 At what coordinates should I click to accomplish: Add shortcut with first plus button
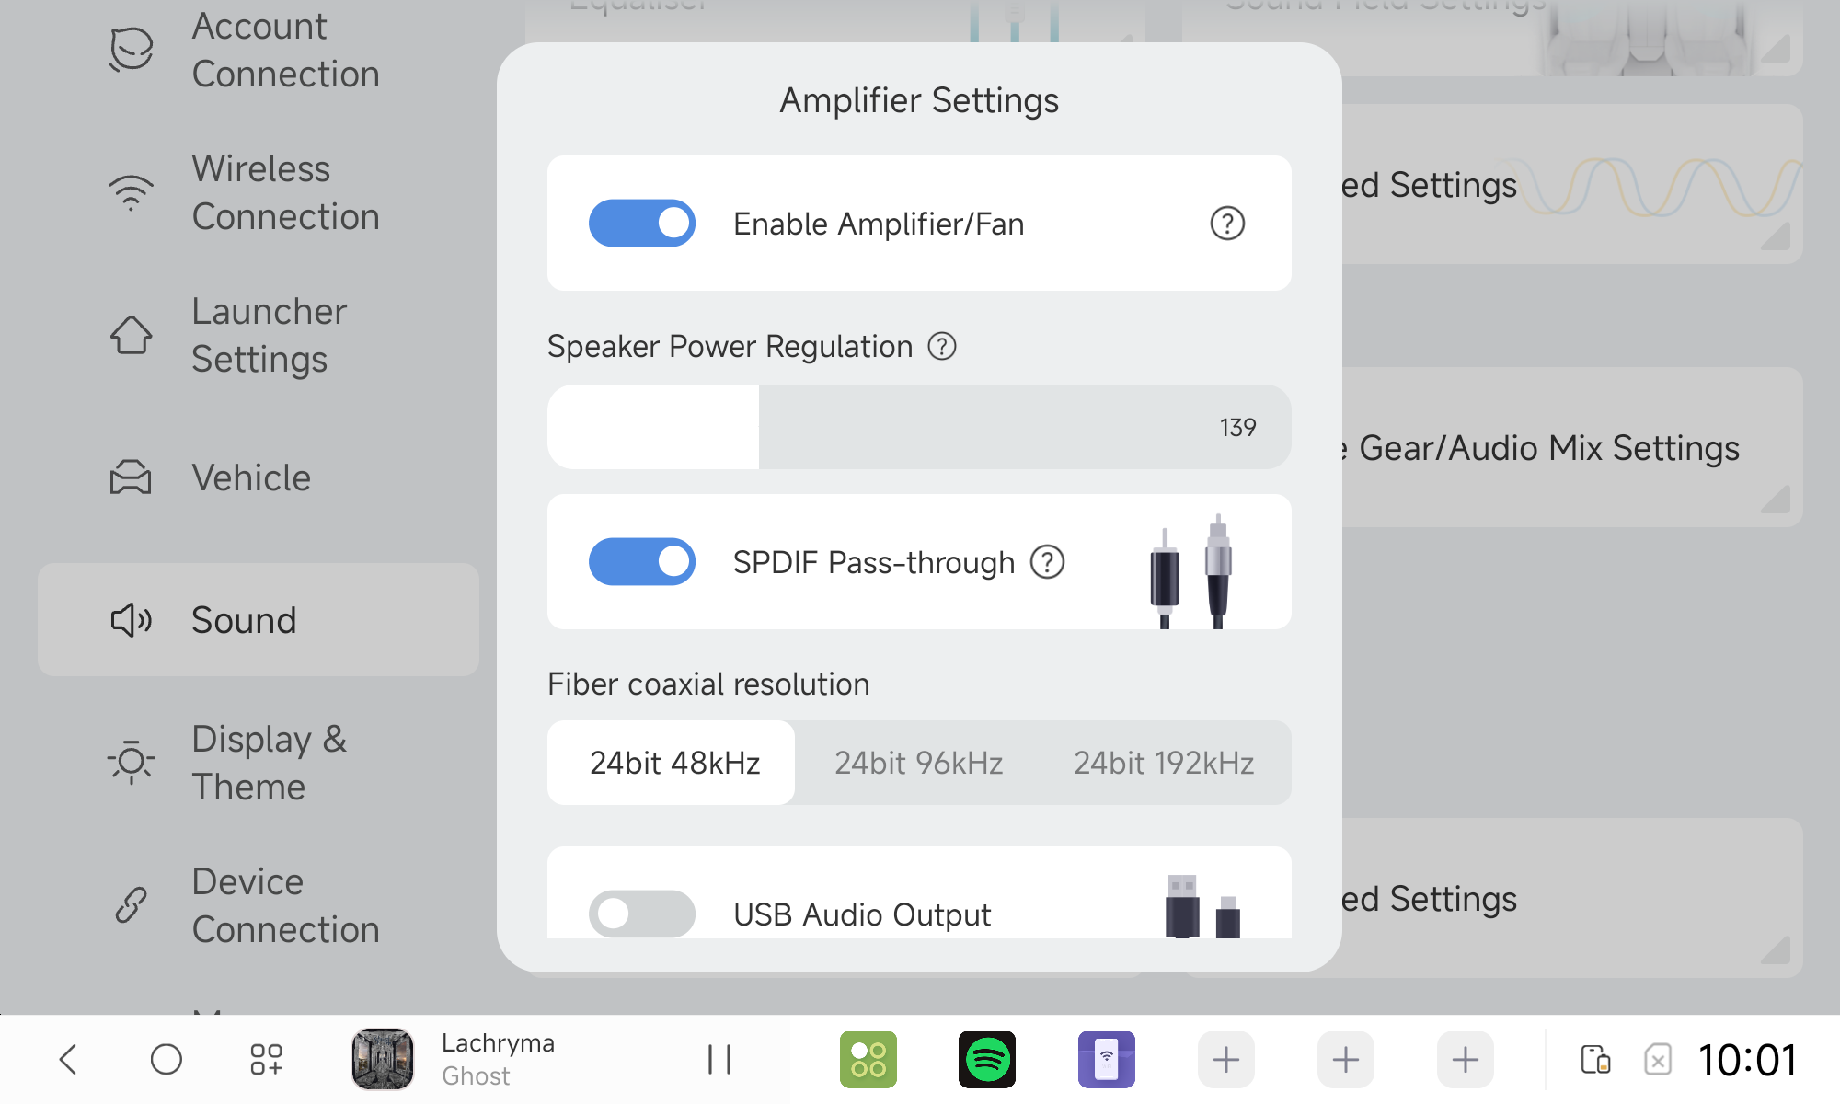pyautogui.click(x=1226, y=1060)
